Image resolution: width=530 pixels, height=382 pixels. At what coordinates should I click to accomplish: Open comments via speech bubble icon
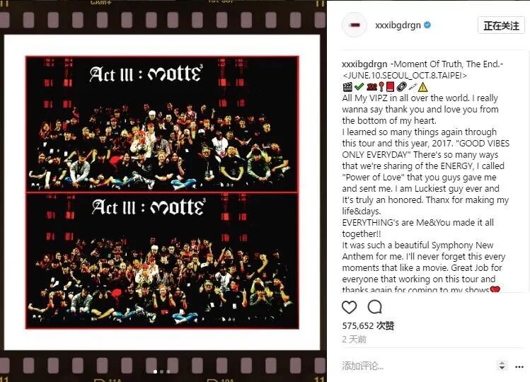tap(375, 307)
